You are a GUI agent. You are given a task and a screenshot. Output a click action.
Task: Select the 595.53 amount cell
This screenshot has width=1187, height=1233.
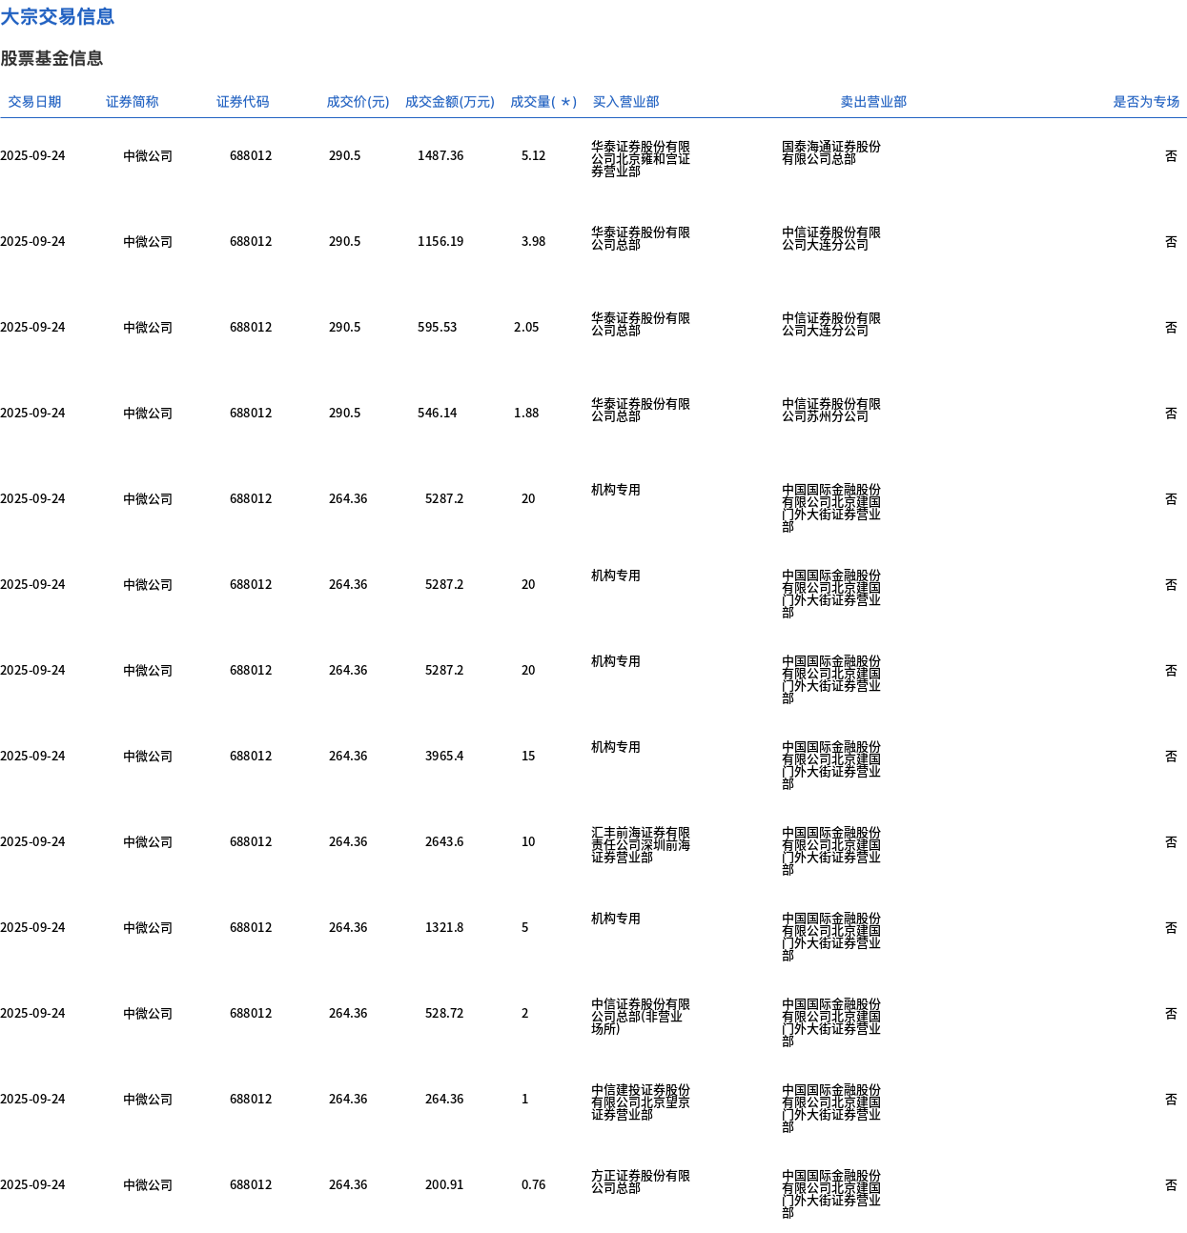(x=437, y=327)
